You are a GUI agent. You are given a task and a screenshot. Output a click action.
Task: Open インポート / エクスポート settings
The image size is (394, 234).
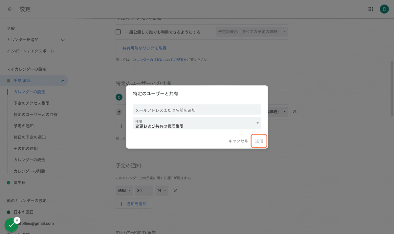pos(31,51)
